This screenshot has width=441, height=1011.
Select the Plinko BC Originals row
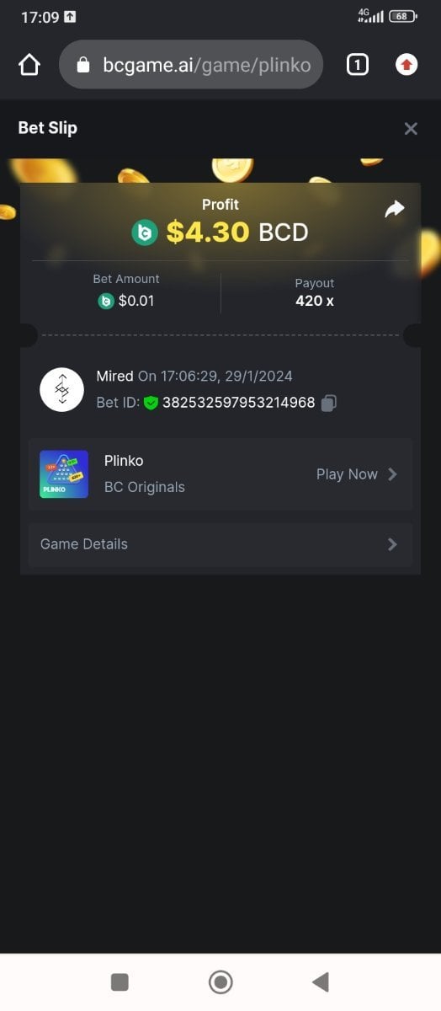point(220,474)
